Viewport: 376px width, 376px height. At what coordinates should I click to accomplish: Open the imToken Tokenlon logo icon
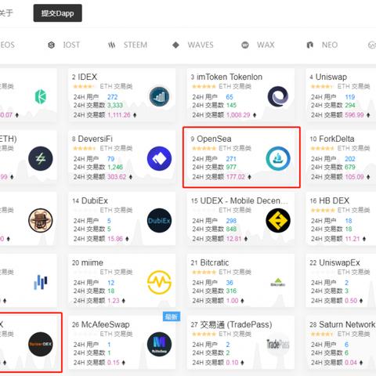pyautogui.click(x=278, y=96)
